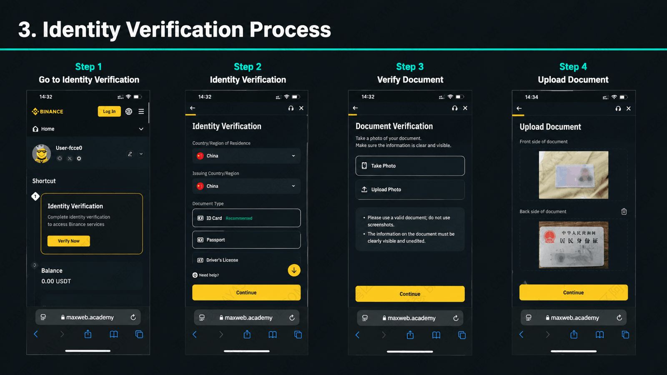This screenshot has height=375, width=667.
Task: Open Country/Region of Residence dropdown showing China
Action: coord(246,156)
